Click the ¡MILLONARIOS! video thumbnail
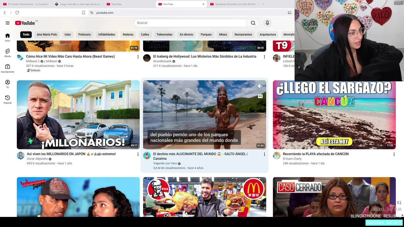The width and height of the screenshot is (404, 227). point(78,115)
